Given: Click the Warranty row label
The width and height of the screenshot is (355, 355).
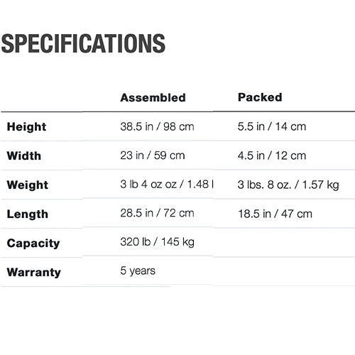Looking at the screenshot, I should pos(34,272).
